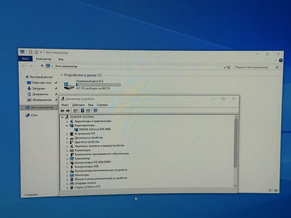Toggle Explorer ribbon expand chevron
This screenshot has height=218, width=291.
tap(276, 60)
